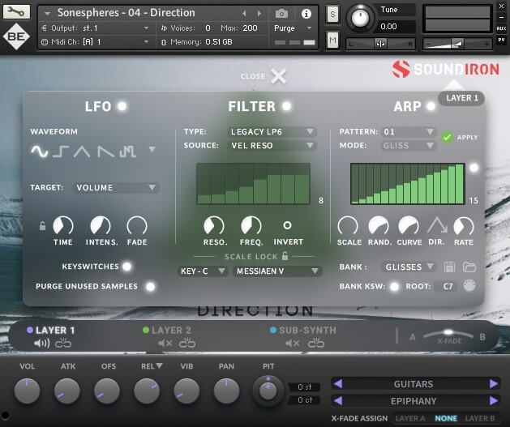
Task: Click the camera snapshot icon
Action: click(281, 14)
